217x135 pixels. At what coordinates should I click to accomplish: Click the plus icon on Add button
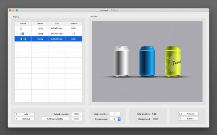[x=17, y=114]
